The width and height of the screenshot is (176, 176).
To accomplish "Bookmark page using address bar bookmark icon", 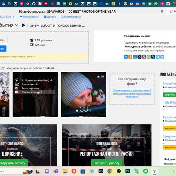I will 162,11.
